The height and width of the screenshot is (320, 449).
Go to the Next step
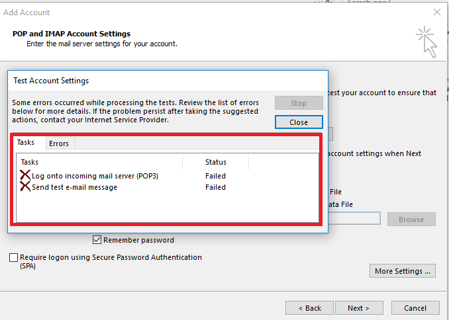(x=358, y=308)
